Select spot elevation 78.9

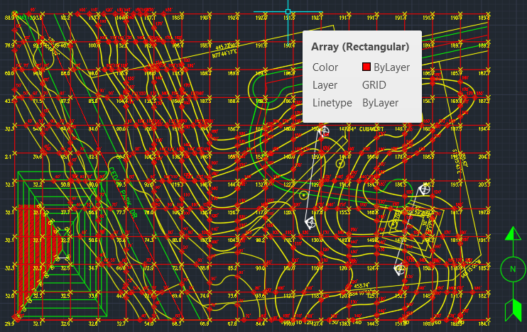pyautogui.click(x=9, y=45)
